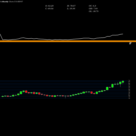Click the most recent green candlestick

tap(123, 82)
